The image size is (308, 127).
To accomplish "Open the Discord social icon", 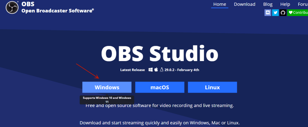I will [268, 13].
